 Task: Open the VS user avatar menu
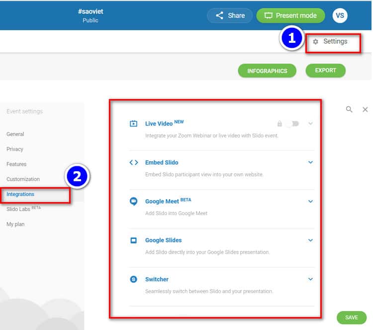tap(340, 15)
